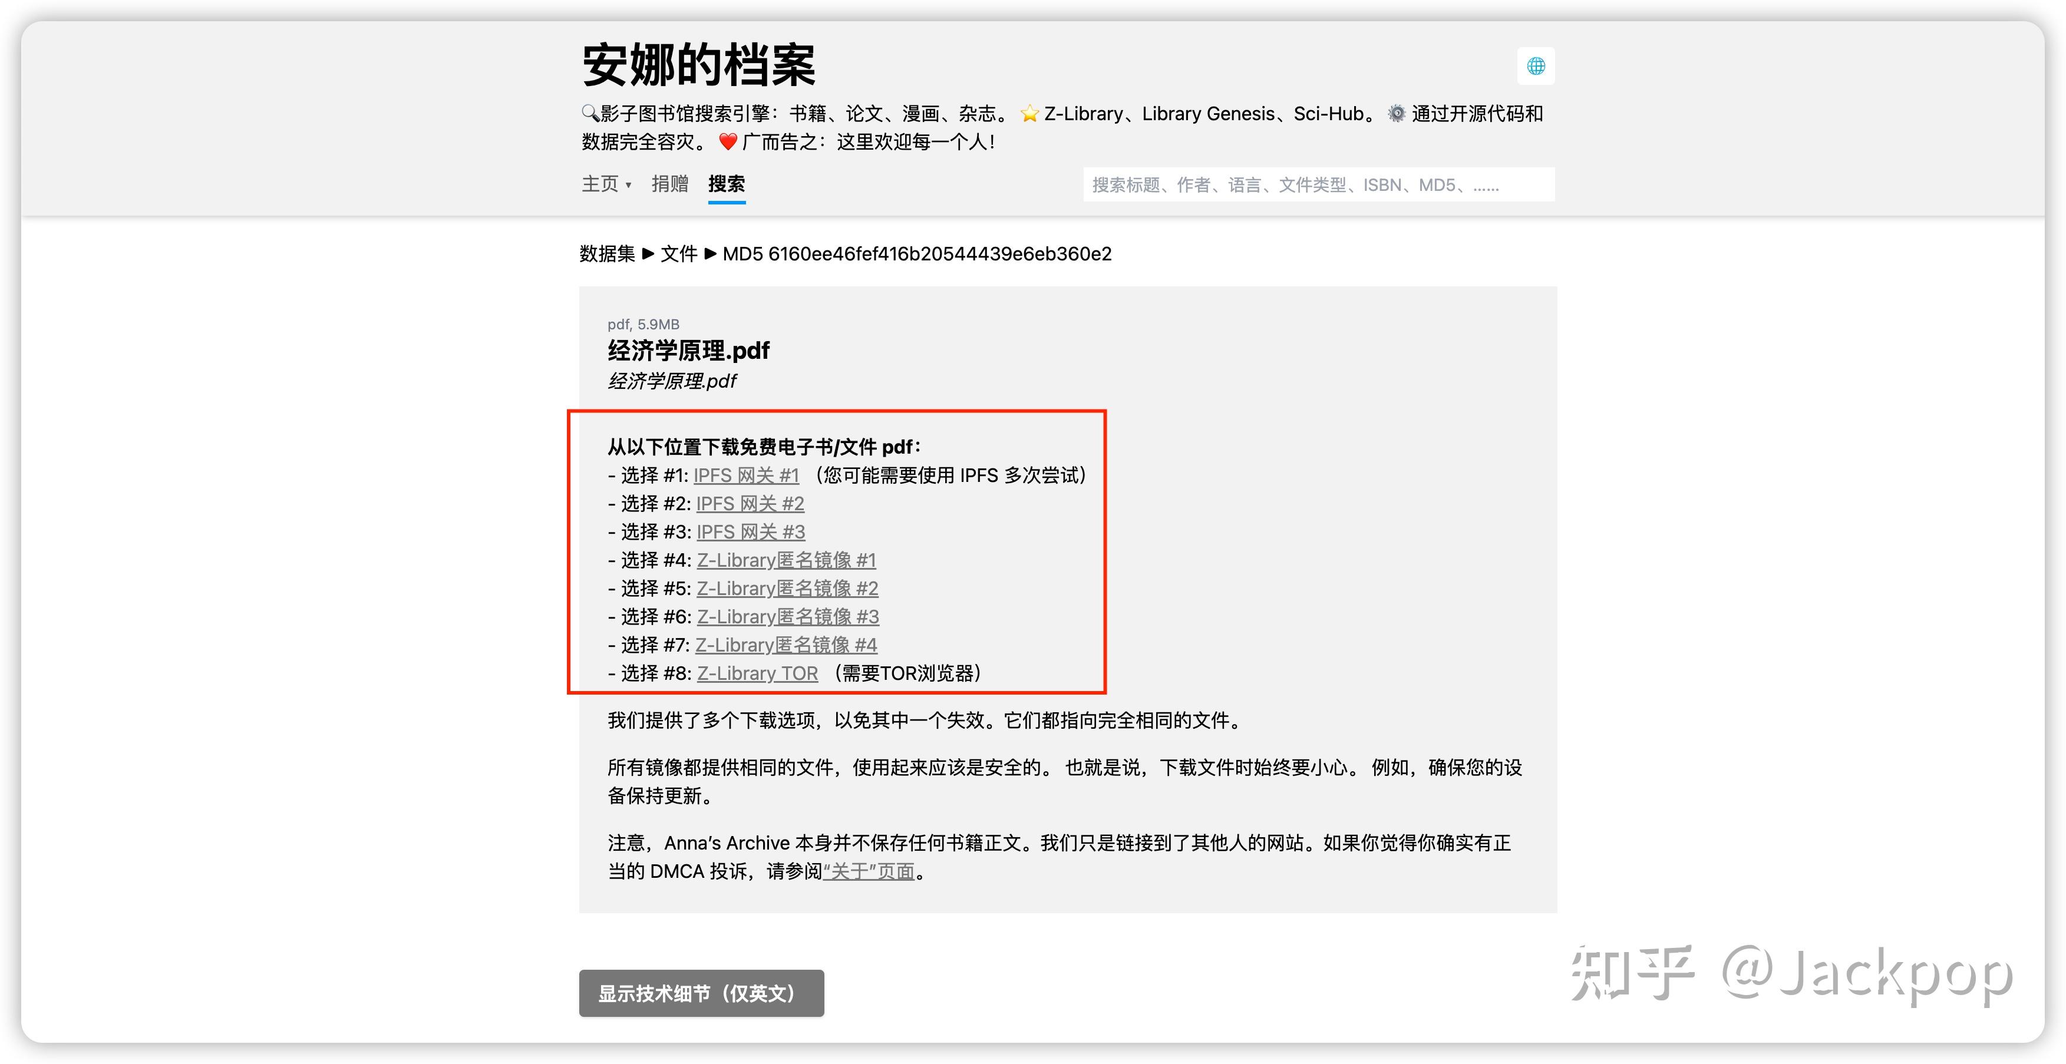Open the 文件 breadcrumb link

click(x=678, y=254)
